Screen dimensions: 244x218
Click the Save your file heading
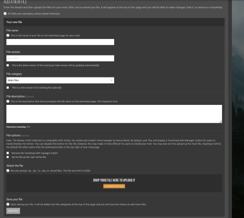coord(14,199)
